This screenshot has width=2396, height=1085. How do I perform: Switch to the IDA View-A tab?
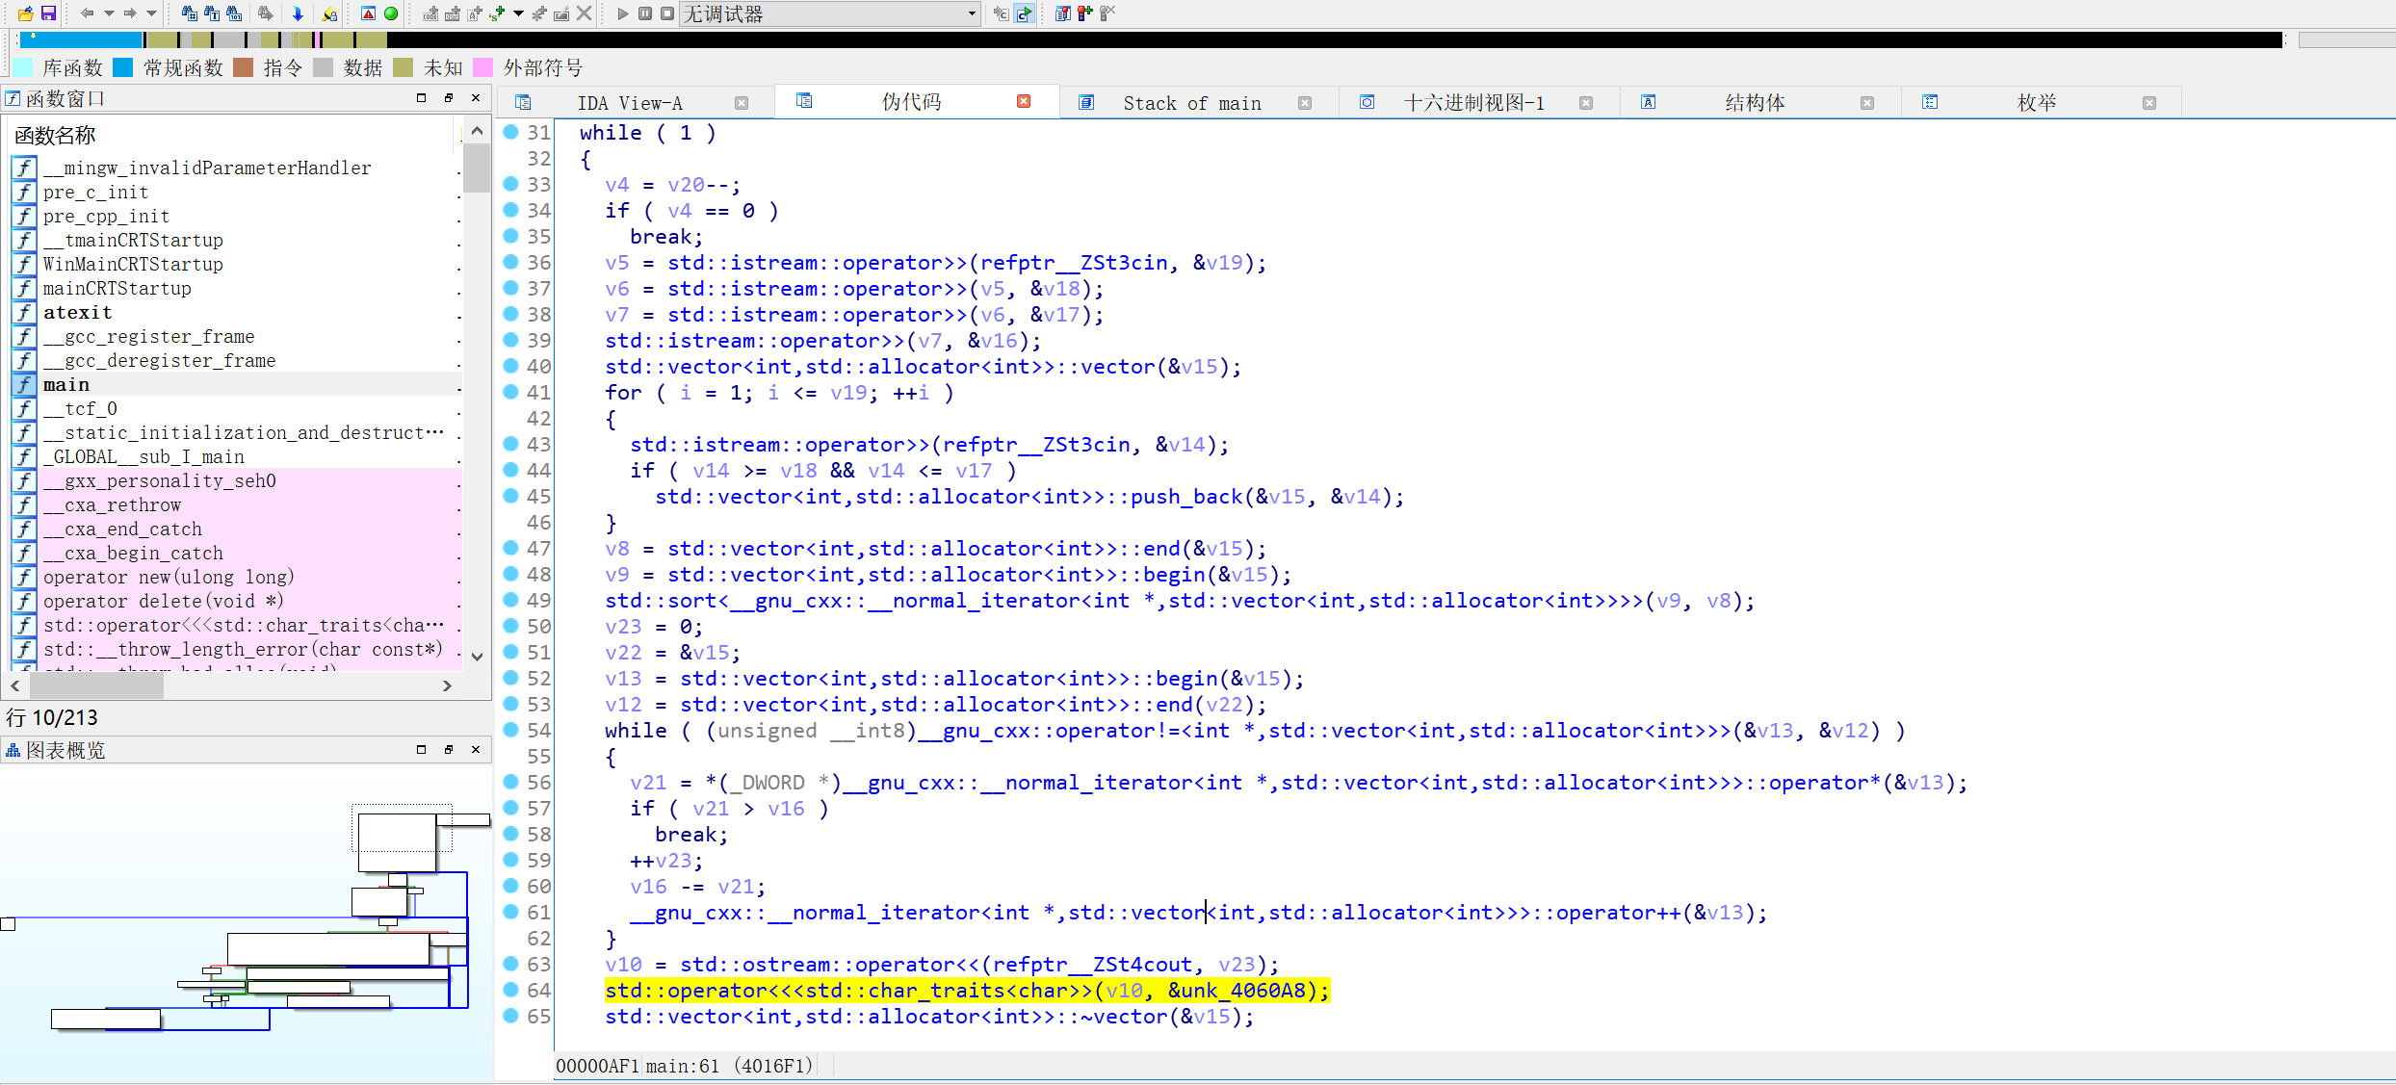(x=630, y=103)
